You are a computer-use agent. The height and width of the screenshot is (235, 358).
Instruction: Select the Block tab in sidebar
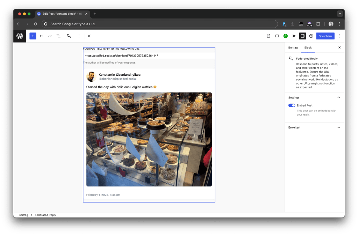point(308,47)
